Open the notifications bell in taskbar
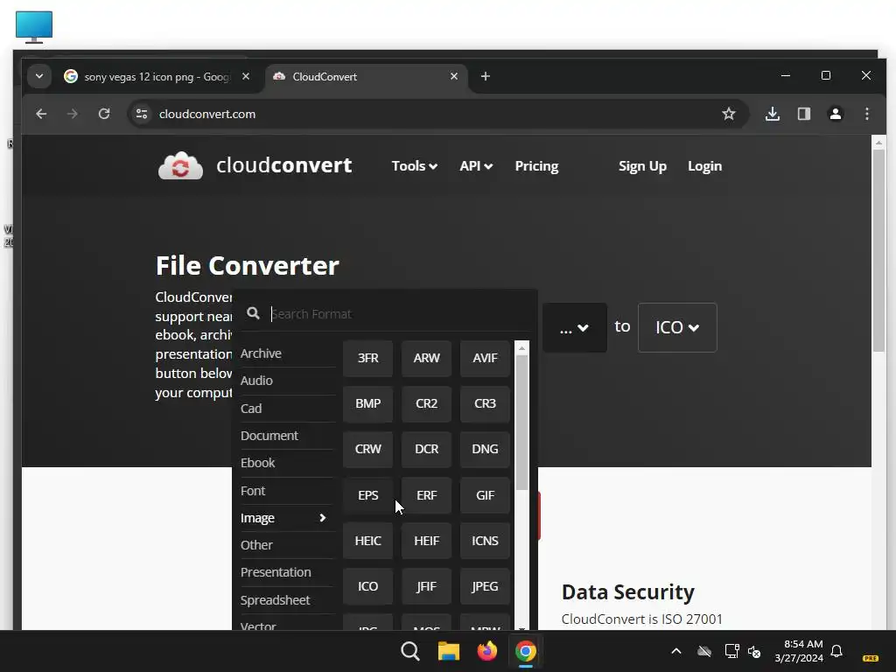 pos(836,651)
